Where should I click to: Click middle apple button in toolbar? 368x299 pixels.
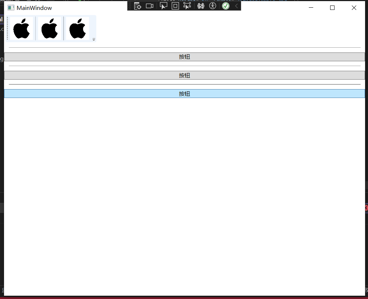(x=50, y=29)
